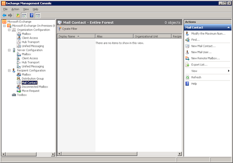Sort by Organizational Unit column header
233x163 pixels.
(x=153, y=36)
